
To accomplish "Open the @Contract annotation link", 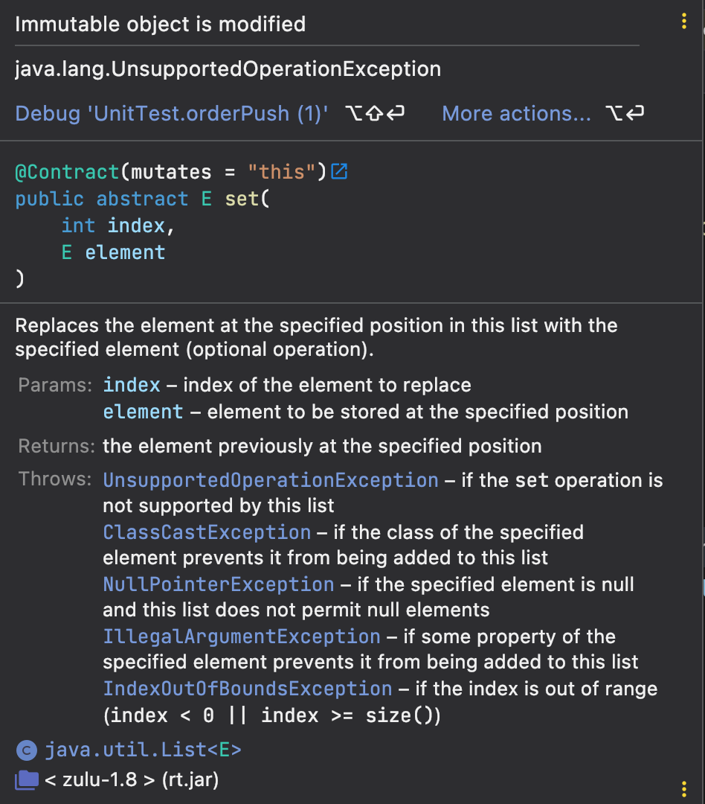I will [x=67, y=172].
